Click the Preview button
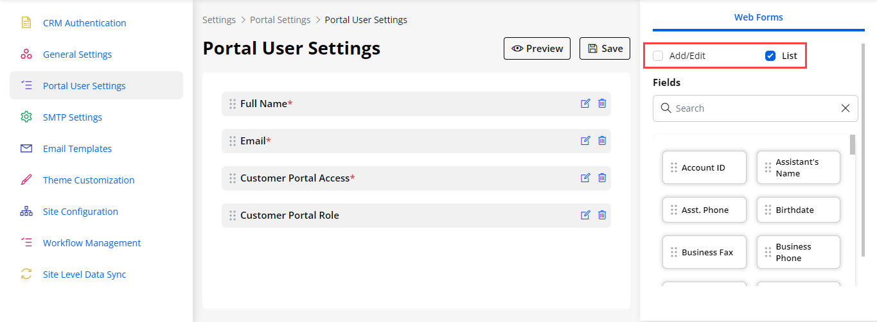877x322 pixels. coord(536,49)
